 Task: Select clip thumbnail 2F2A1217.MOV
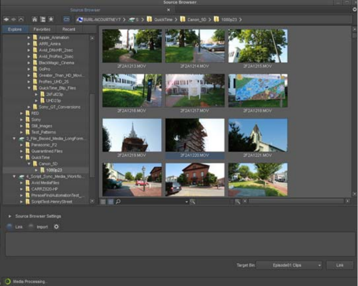[195, 90]
